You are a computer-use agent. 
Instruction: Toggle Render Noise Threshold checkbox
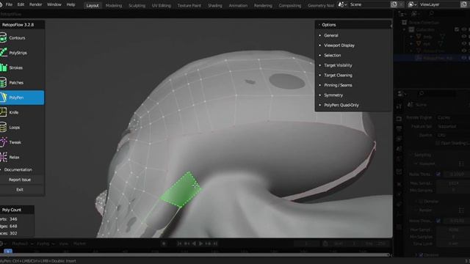point(438,221)
